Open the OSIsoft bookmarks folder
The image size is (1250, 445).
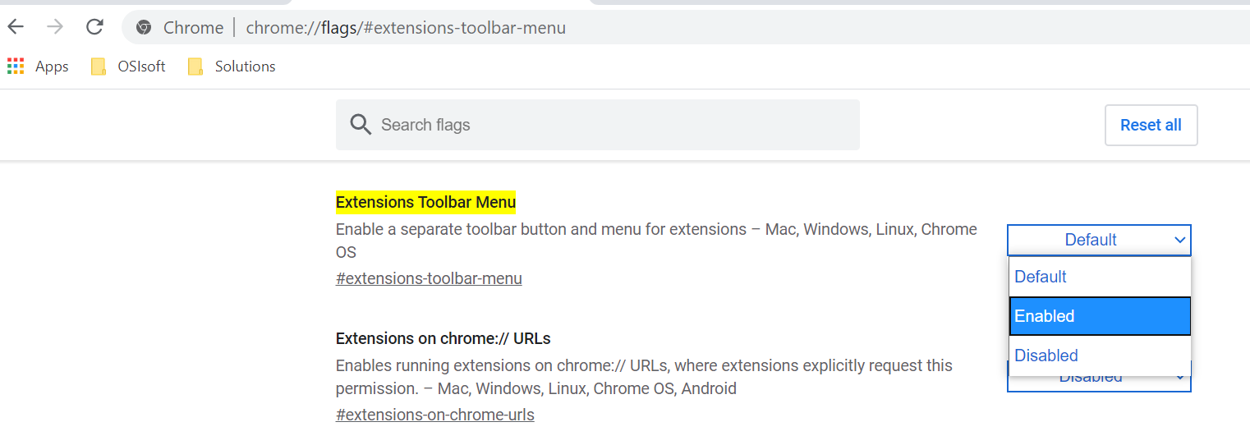[x=128, y=67]
